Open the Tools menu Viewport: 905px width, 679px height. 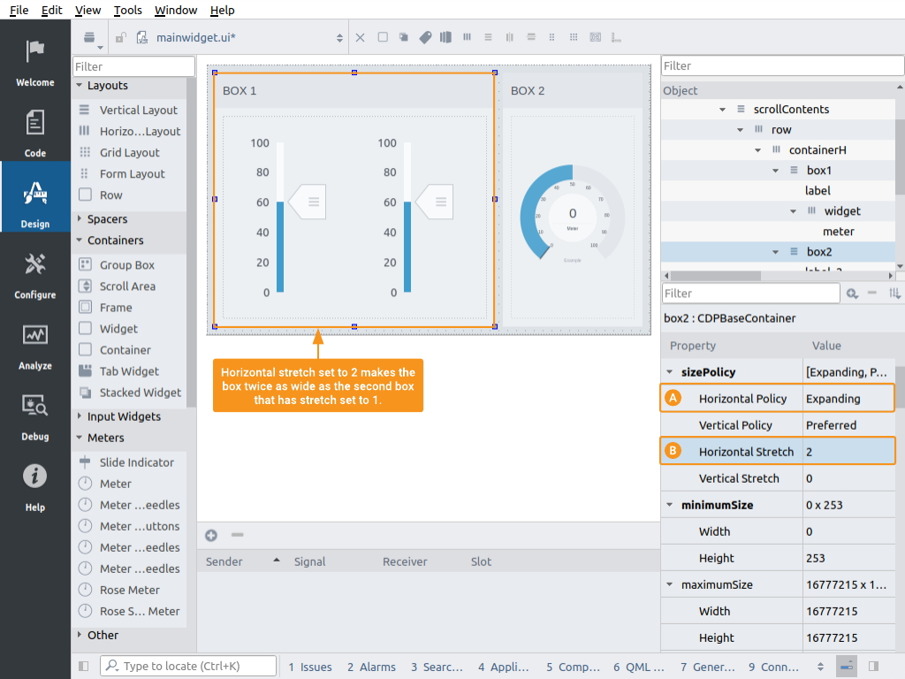127,10
